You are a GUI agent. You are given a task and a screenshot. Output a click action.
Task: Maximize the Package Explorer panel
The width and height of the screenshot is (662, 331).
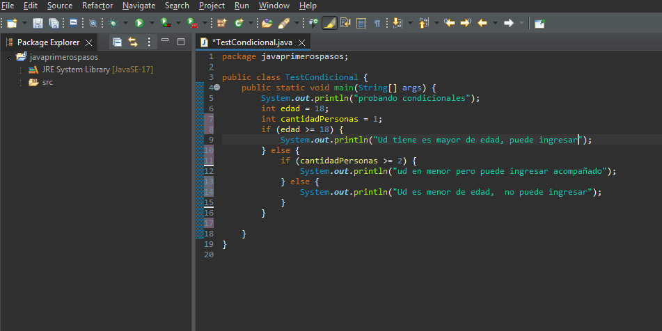click(x=181, y=41)
